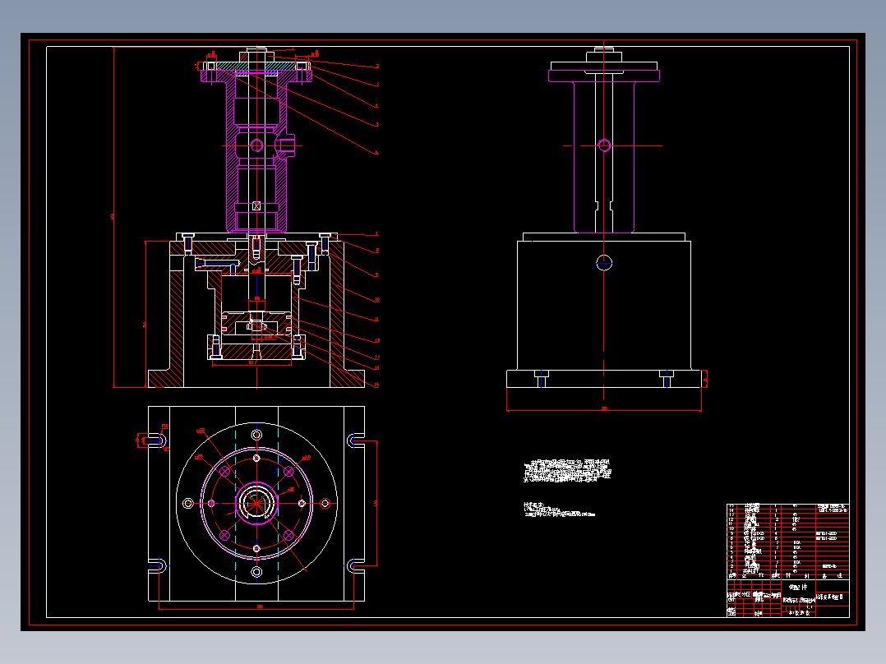The width and height of the screenshot is (886, 664).
Task: Select the right bolt hole on top view centerline
Action: [325, 503]
